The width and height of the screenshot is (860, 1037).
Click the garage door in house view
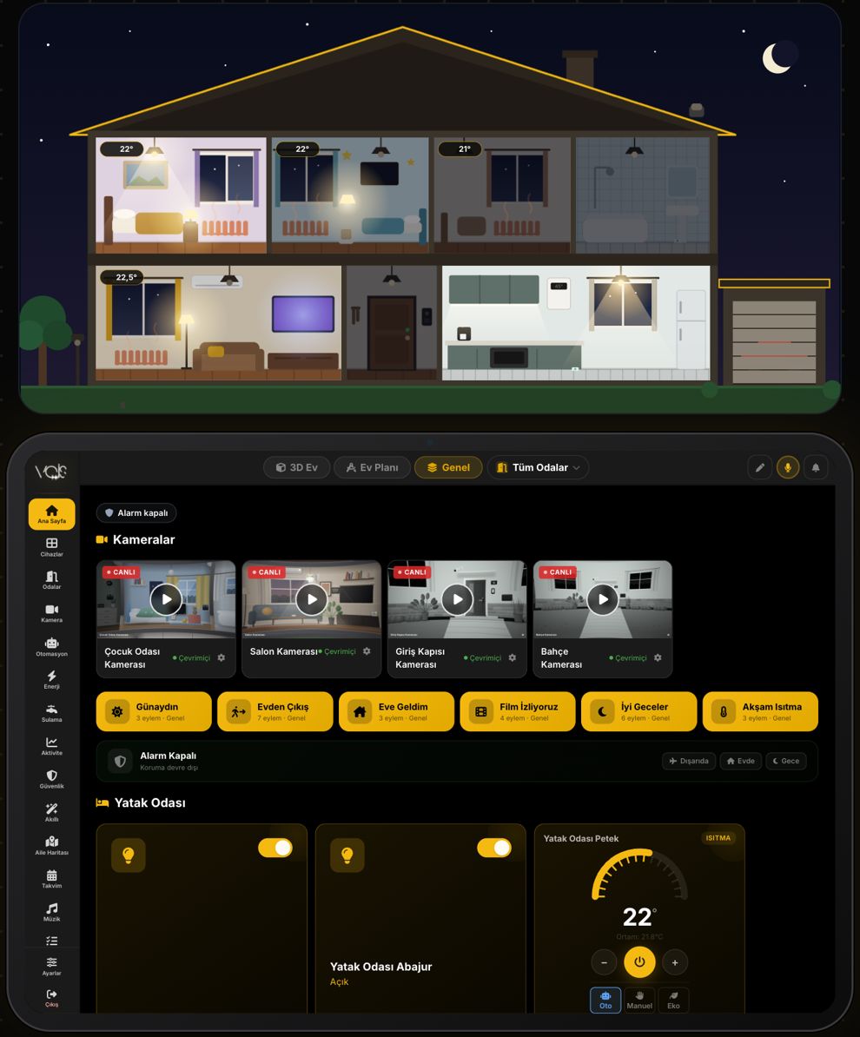[773, 342]
